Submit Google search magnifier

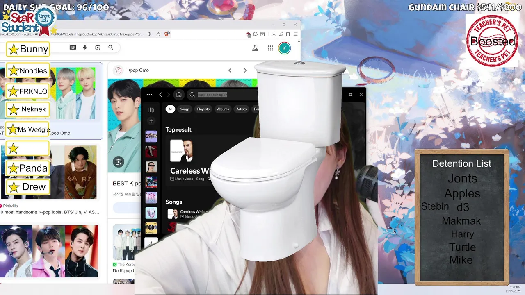[111, 48]
